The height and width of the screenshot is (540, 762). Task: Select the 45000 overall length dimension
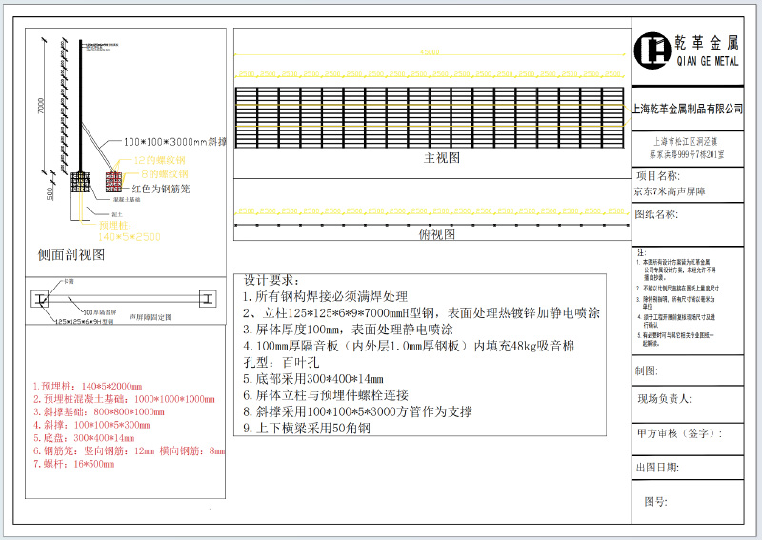pyautogui.click(x=430, y=52)
